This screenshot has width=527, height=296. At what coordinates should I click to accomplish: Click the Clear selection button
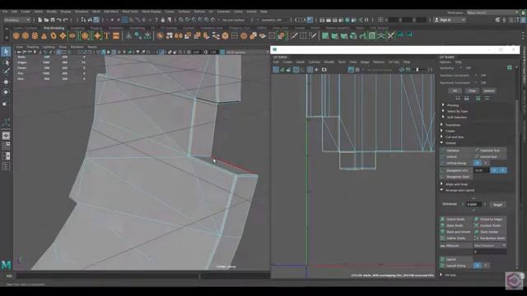tap(472, 90)
